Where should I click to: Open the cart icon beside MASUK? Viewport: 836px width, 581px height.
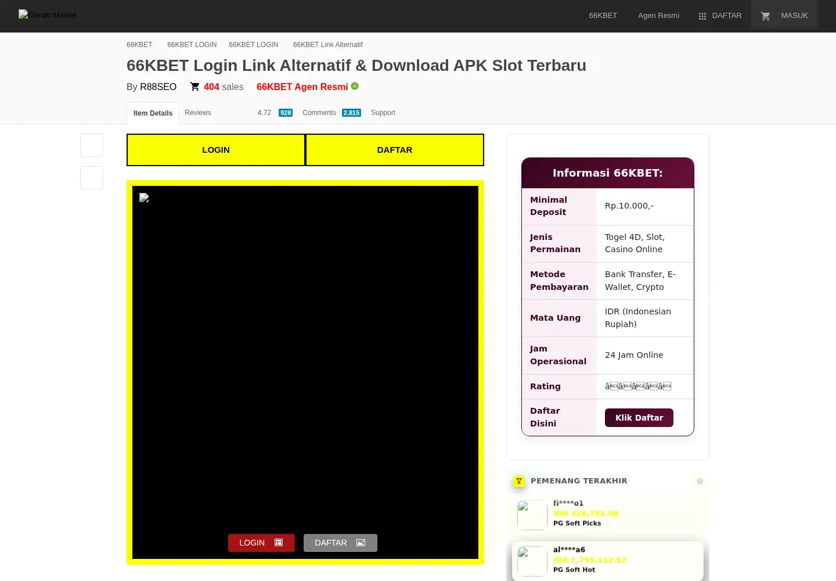[766, 16]
